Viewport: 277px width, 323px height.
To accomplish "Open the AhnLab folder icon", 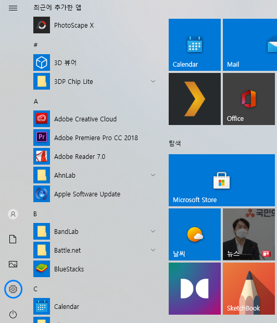I will coord(42,175).
